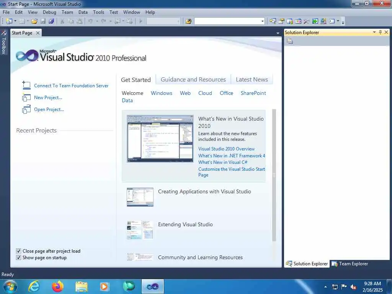The width and height of the screenshot is (392, 294).
Task: Click the Extension Manager toolbar icon
Action: click(x=323, y=21)
